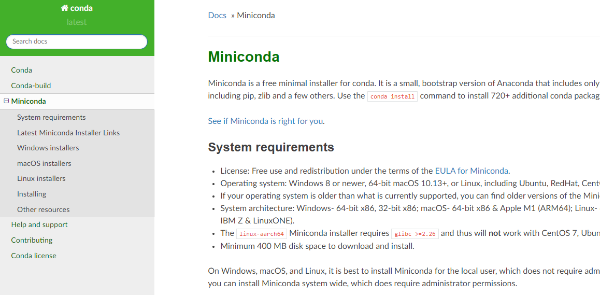
Task: Click the 'glibc >=2.26' code label
Action: (415, 234)
